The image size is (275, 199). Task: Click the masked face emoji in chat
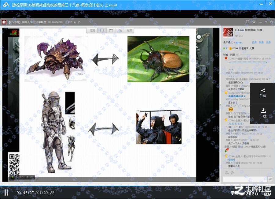point(231,109)
